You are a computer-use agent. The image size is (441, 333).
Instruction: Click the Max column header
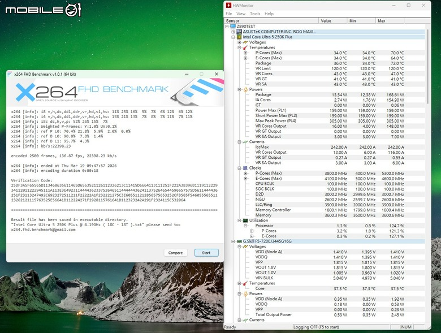pos(390,21)
